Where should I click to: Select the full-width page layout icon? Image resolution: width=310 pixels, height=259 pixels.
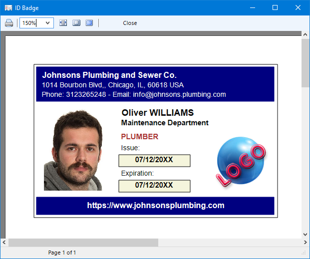89,23
